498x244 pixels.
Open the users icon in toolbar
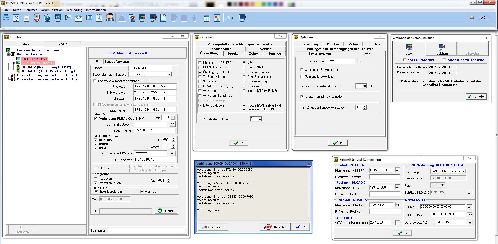(109, 18)
